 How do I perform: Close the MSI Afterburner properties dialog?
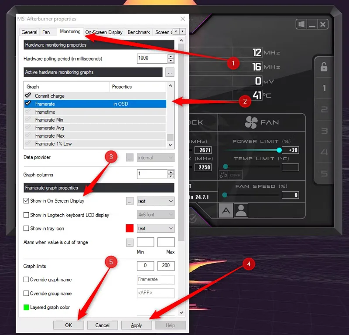(x=183, y=19)
